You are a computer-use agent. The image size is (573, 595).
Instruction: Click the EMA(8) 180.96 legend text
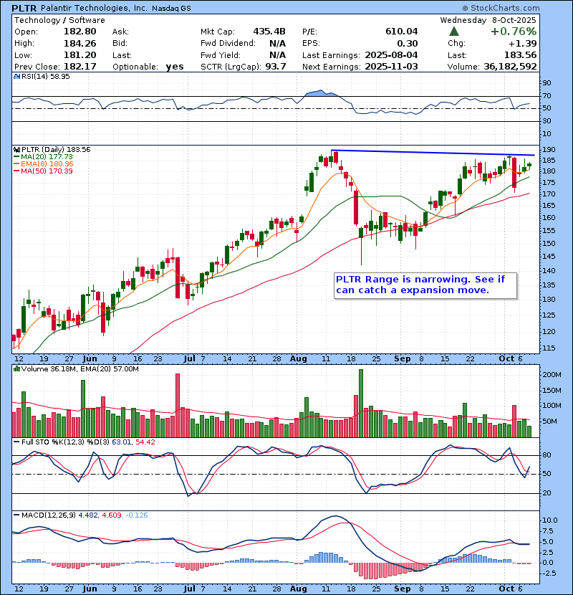coord(47,164)
